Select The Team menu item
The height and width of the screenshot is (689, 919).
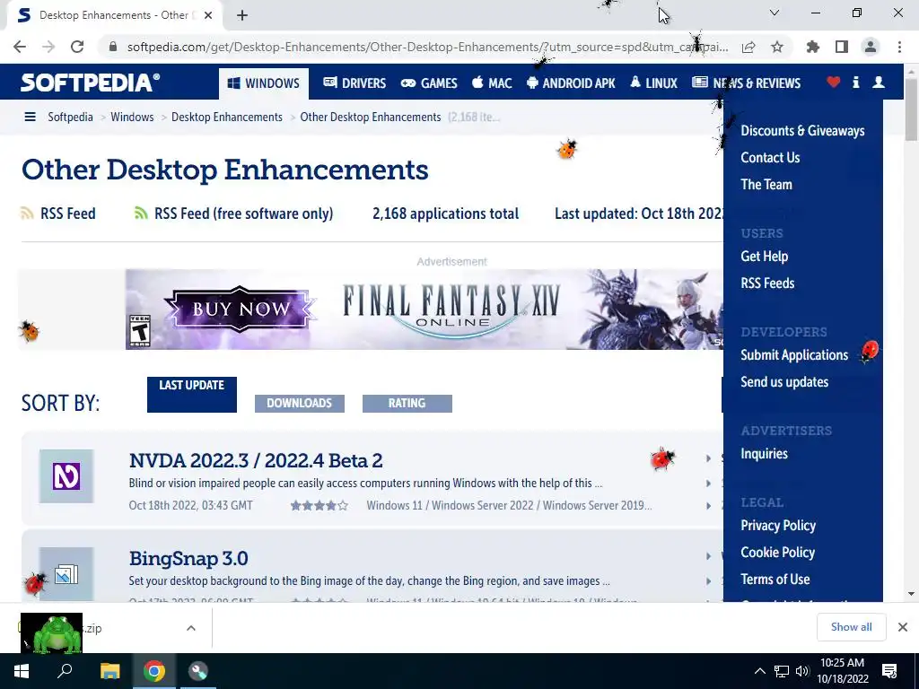tap(766, 185)
